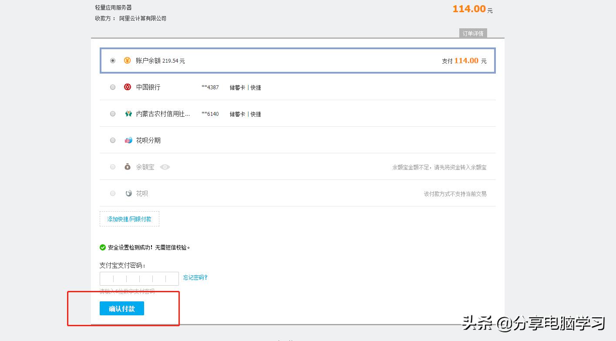Click the green security check success icon
616x341 pixels.
coord(103,247)
